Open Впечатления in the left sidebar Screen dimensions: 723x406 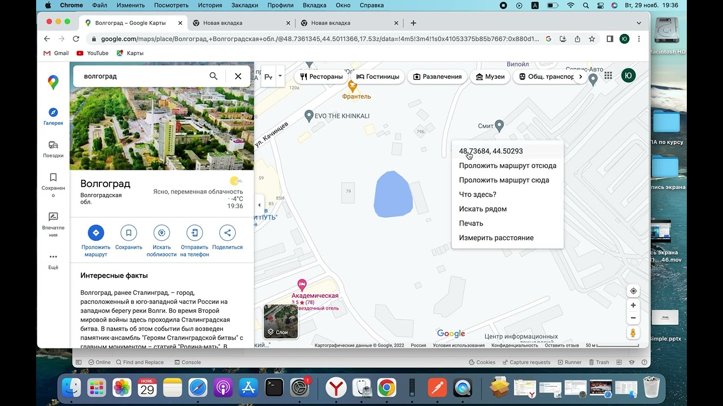53,224
